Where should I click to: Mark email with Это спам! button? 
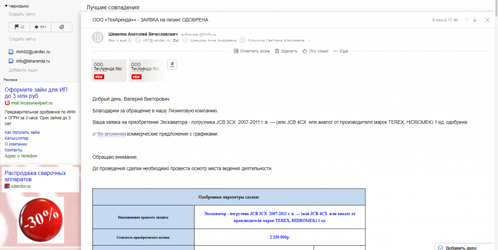click(315, 51)
